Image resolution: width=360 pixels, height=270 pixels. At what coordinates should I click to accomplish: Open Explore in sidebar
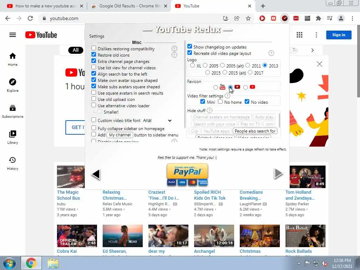point(13,85)
